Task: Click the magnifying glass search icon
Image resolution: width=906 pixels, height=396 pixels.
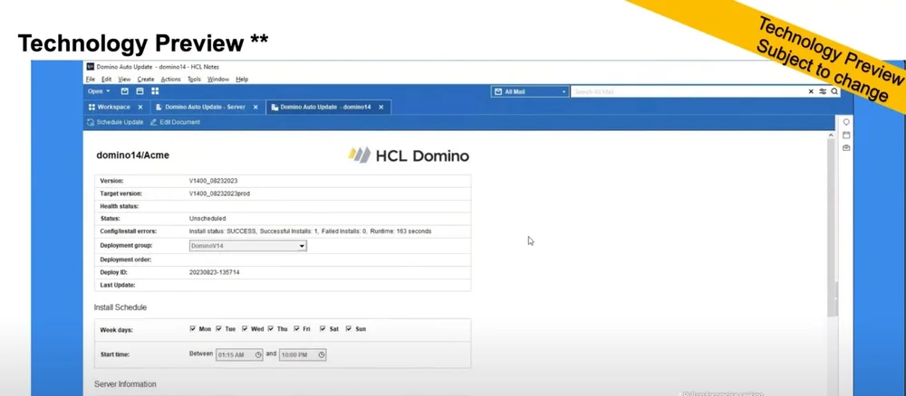Action: [834, 91]
